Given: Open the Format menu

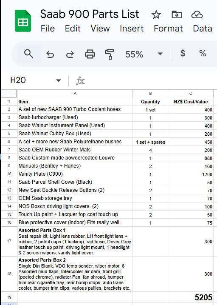Looking at the screenshot, I should click(168, 29).
